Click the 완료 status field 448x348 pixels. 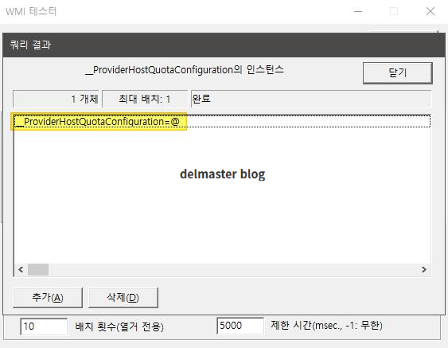311,99
